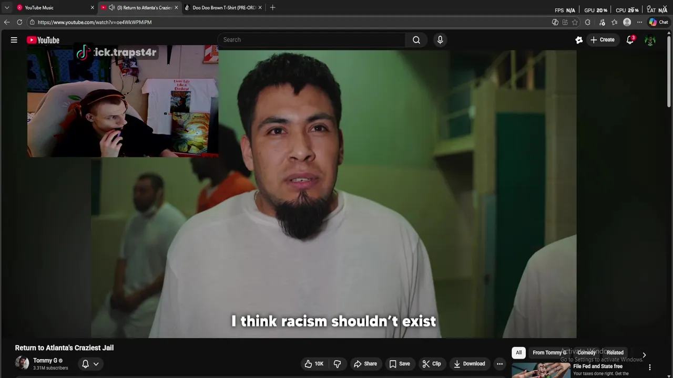Show more filter chips with right arrow
Viewport: 673px width, 378px height.
[644, 355]
